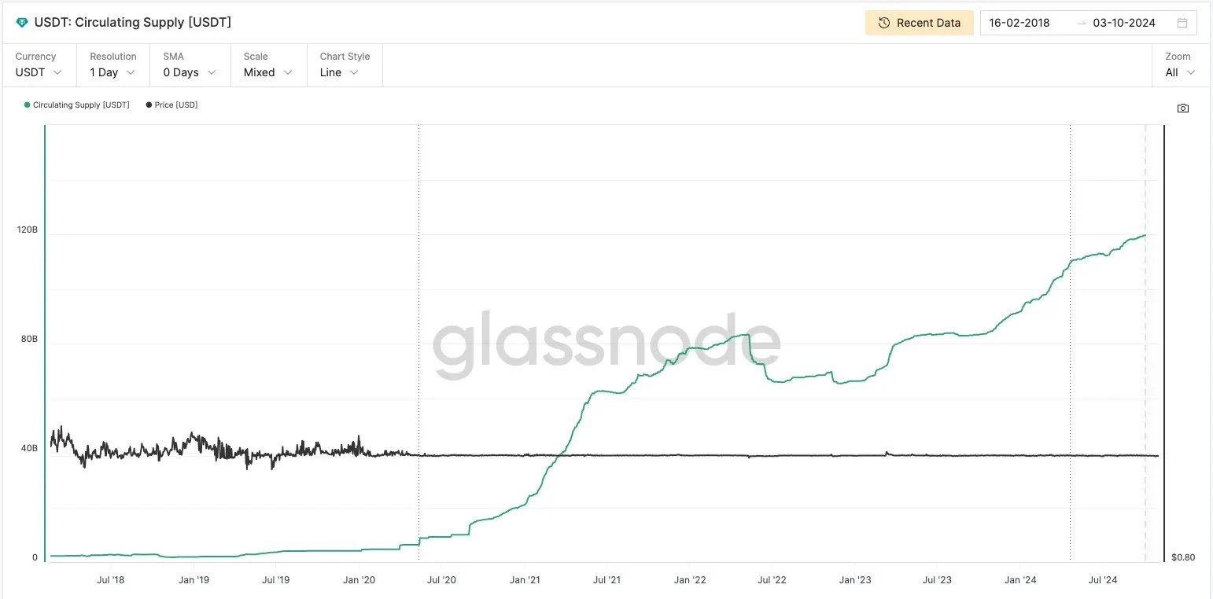Screen dimensions: 1213x599
Task: Click the green dot legend marker
Action: coord(28,105)
